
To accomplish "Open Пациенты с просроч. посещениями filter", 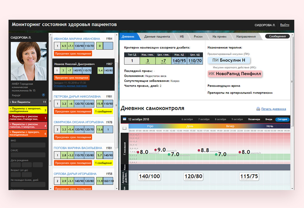I will (28, 133).
